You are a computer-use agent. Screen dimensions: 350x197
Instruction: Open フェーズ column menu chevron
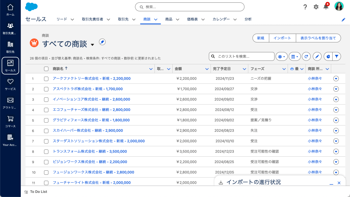[284, 69]
